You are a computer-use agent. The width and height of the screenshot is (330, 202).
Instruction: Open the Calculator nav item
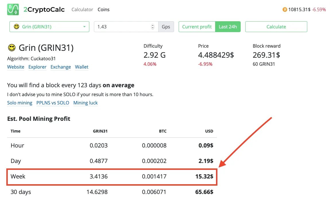tap(82, 9)
